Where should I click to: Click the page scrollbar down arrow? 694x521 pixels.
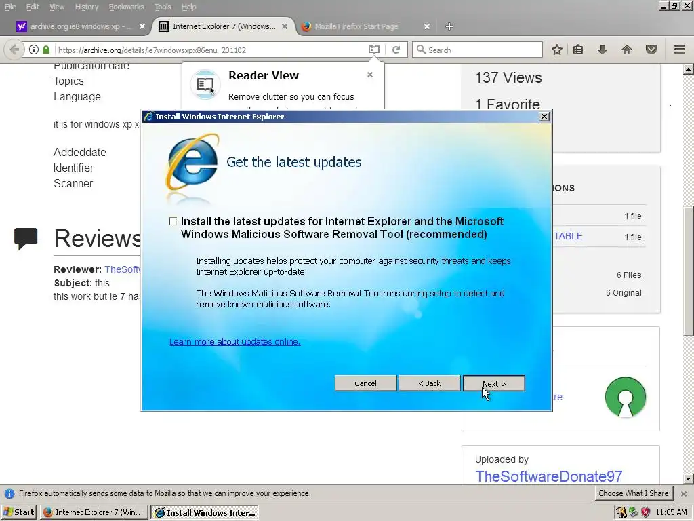click(688, 478)
